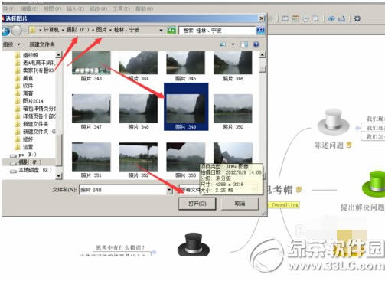Click the settings gear icon in toolbar
The image size is (385, 281).
pyautogui.click(x=357, y=18)
